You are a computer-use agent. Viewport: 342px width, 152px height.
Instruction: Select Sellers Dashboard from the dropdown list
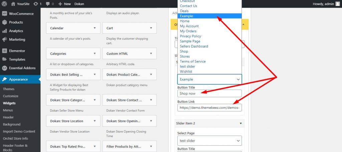[x=194, y=46]
